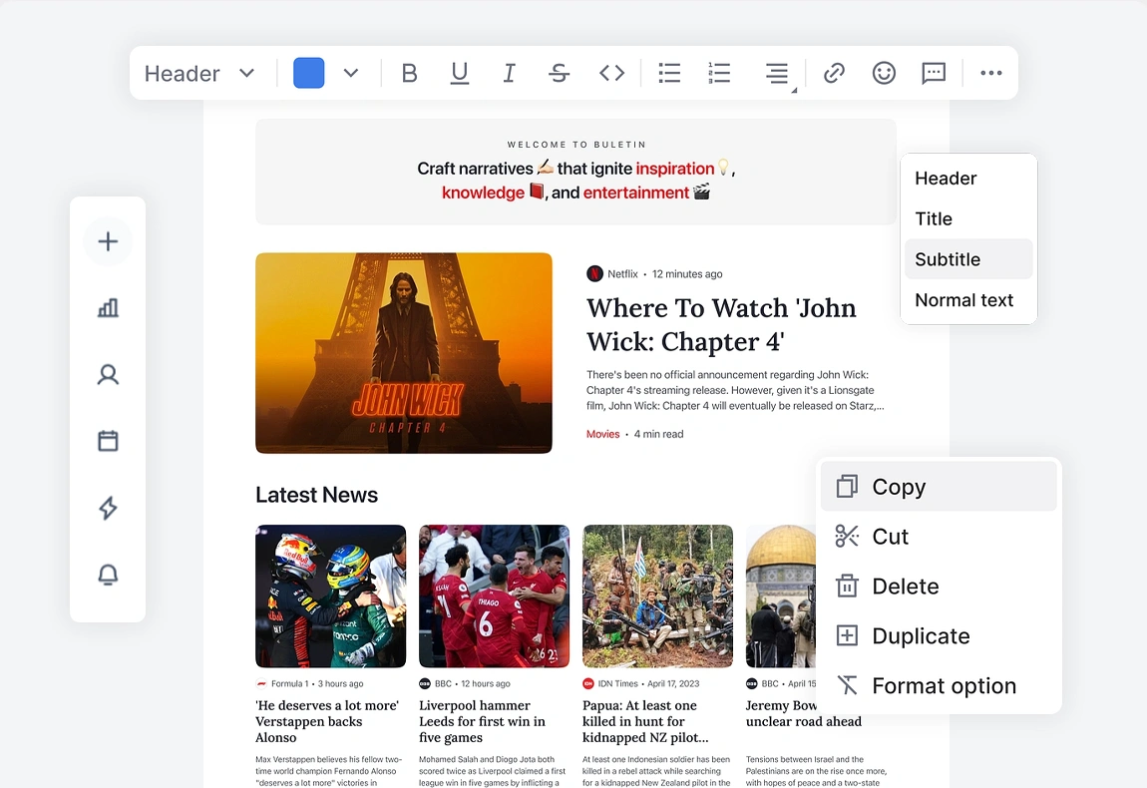Select the italic formatting icon
This screenshot has width=1147, height=788.
[509, 72]
